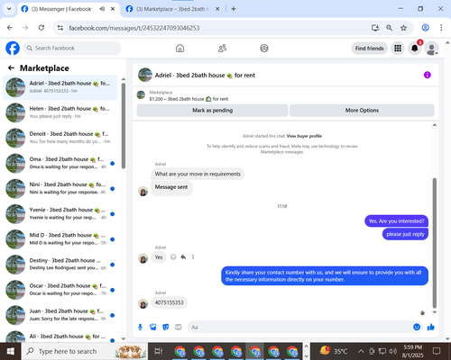Click the Facebook logo icon

[x=13, y=48]
